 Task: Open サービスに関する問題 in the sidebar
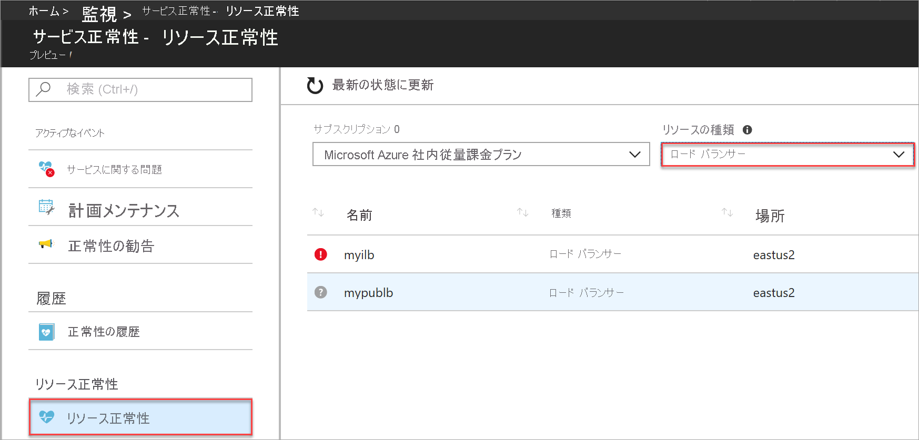140,169
